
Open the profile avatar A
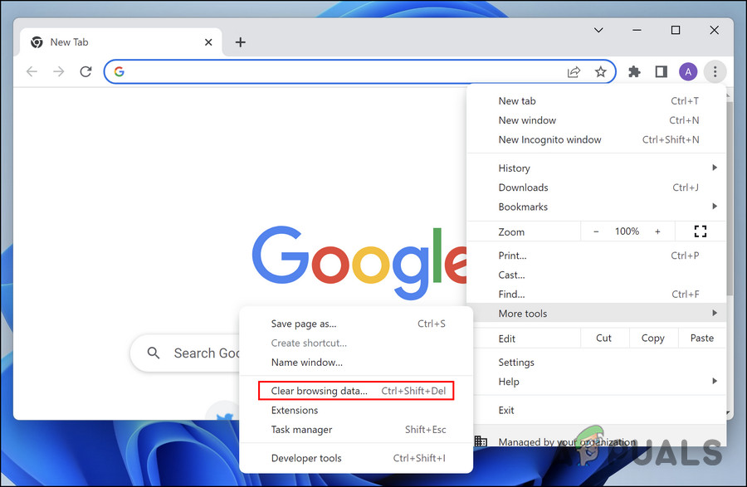[688, 72]
